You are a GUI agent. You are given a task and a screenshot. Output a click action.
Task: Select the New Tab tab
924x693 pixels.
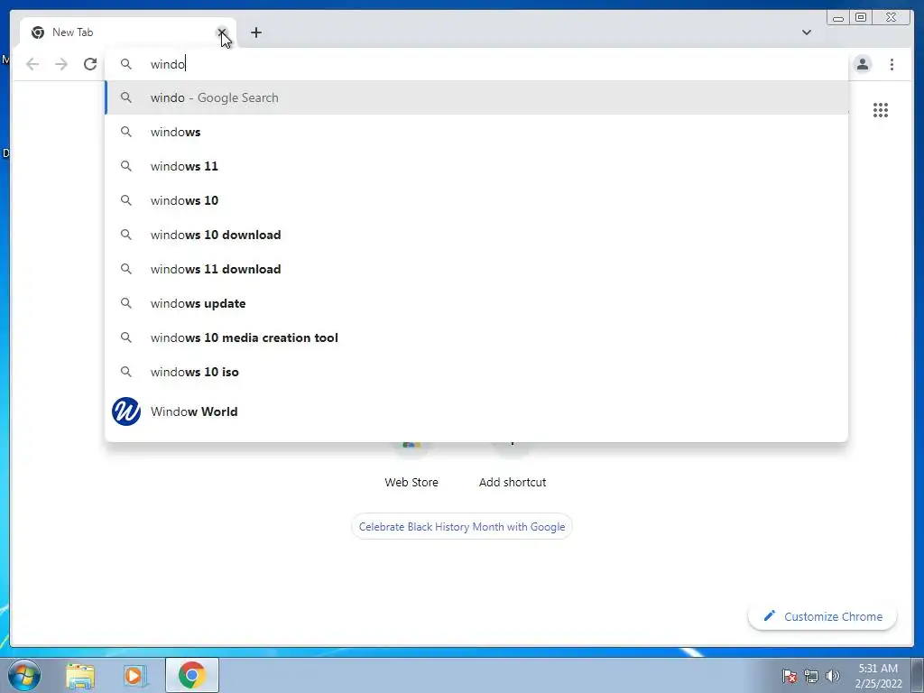click(x=127, y=32)
